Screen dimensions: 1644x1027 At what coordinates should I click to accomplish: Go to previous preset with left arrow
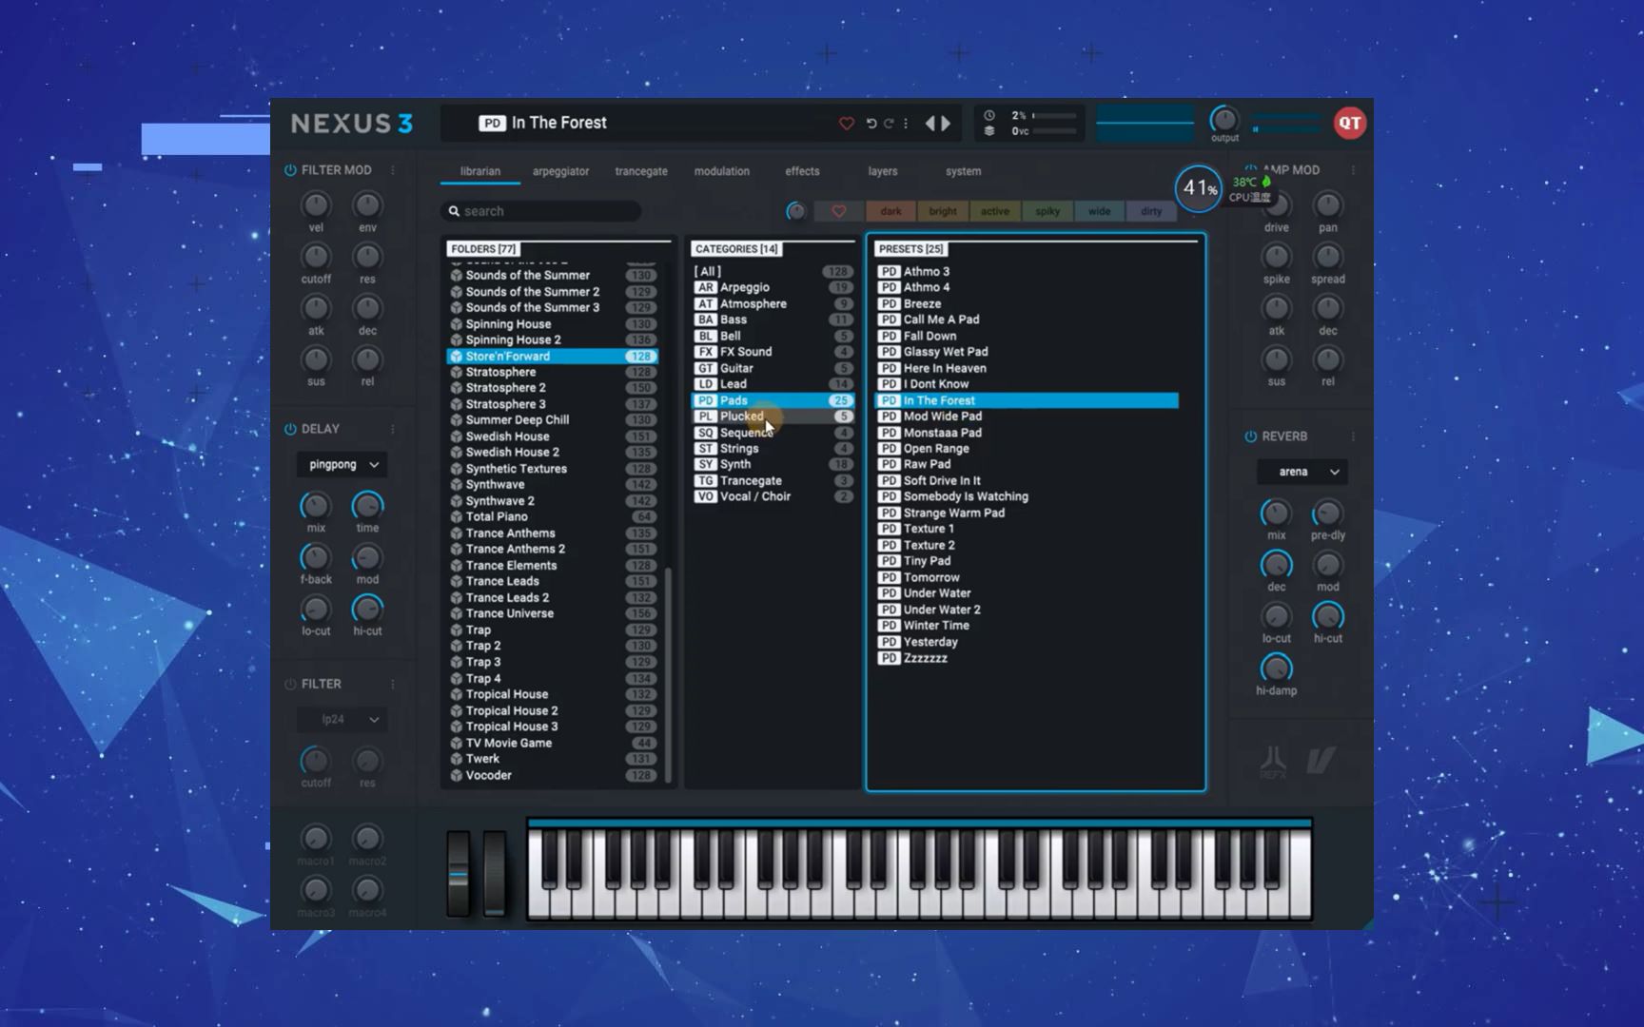[930, 124]
